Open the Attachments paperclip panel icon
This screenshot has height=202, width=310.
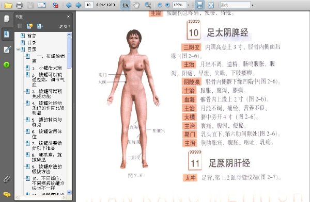point(7,179)
